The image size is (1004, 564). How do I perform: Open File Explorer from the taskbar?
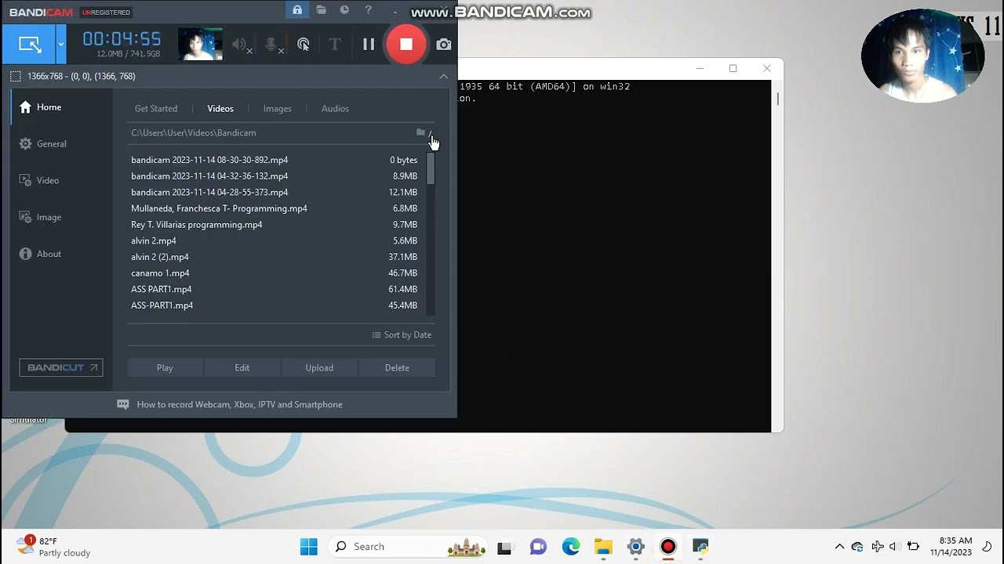(603, 547)
